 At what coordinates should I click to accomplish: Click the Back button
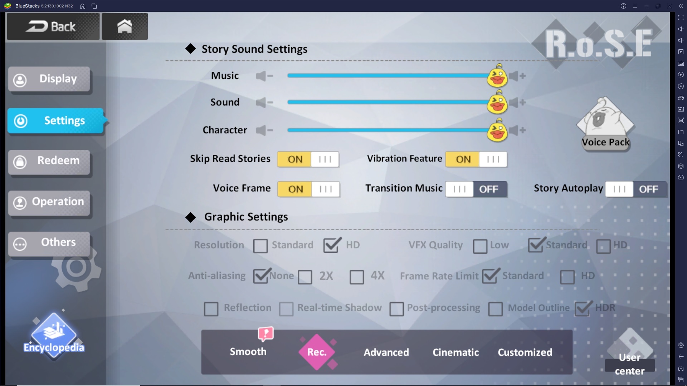coord(53,26)
